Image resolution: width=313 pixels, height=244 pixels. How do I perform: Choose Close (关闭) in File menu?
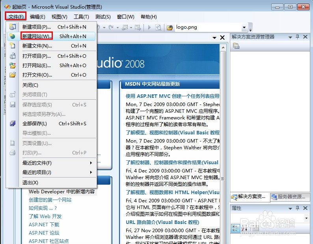(52, 85)
